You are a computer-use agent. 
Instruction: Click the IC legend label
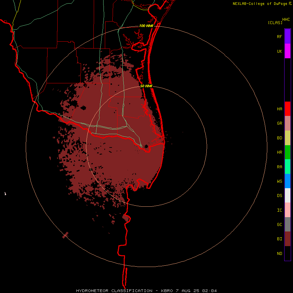tap(279, 210)
